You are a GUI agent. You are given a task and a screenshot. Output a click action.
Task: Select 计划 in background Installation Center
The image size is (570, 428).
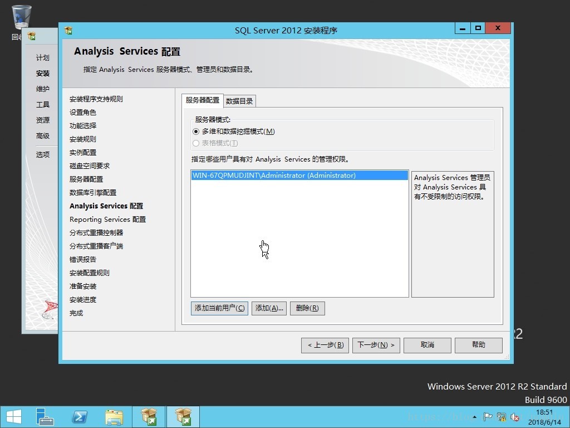(42, 58)
